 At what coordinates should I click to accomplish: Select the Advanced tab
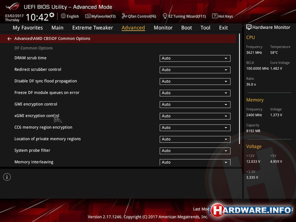coord(133,28)
